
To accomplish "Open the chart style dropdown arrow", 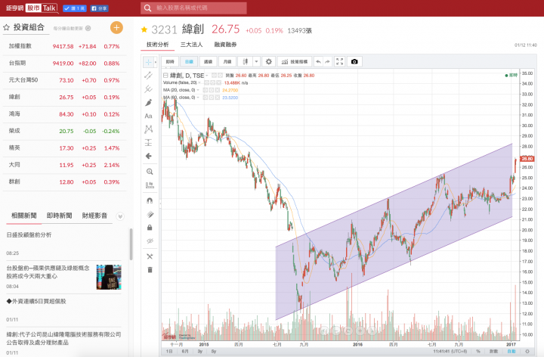I will pos(256,62).
